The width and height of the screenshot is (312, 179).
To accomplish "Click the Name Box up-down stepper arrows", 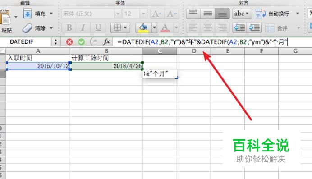I will point(55,42).
